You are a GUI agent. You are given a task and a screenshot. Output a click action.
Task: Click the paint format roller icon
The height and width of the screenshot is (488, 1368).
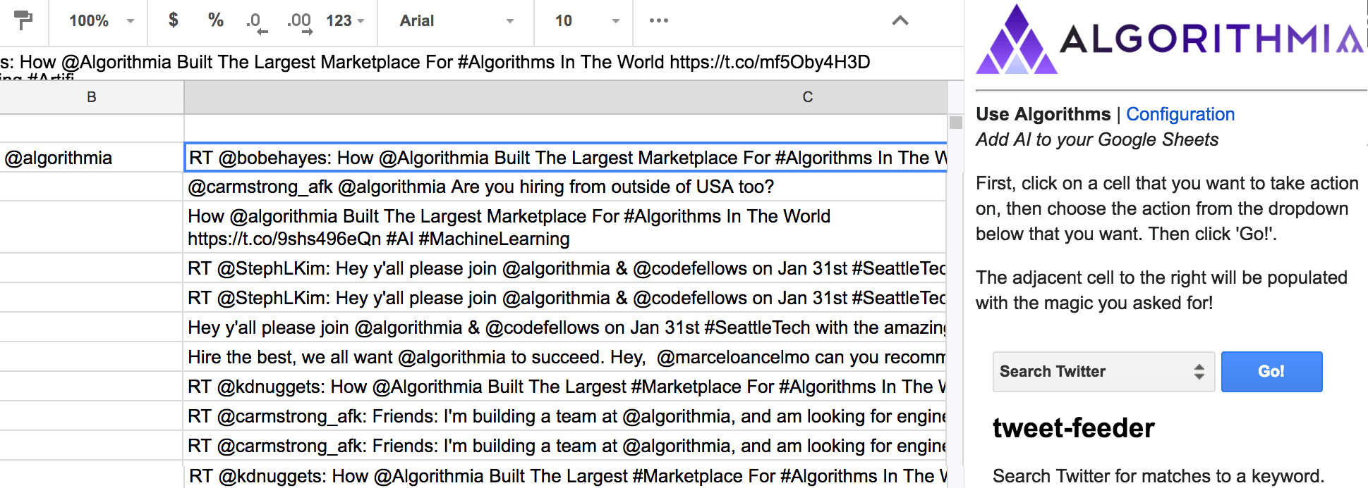(23, 20)
